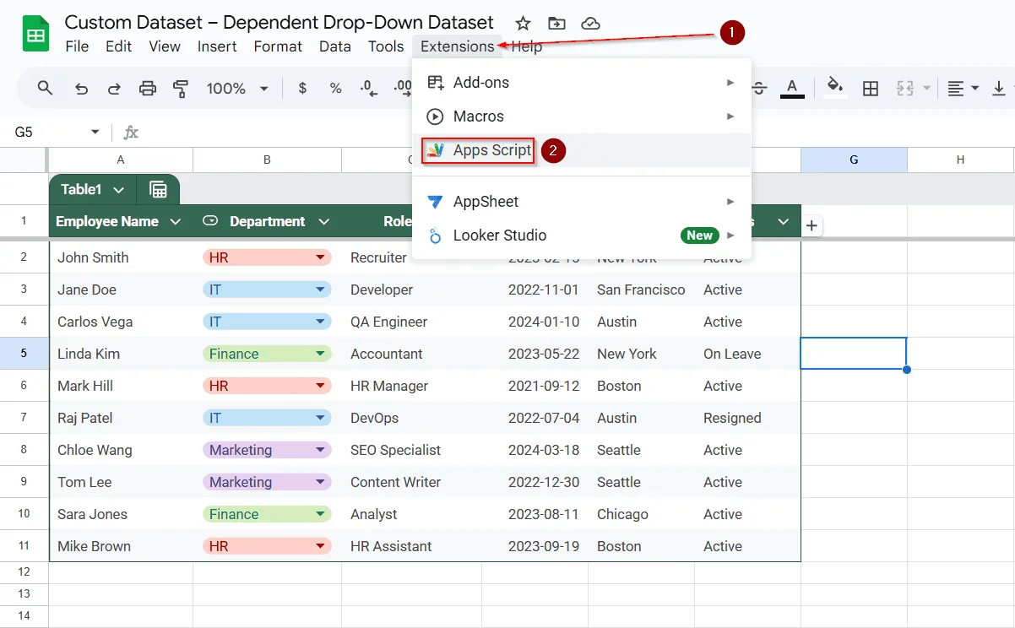Open the Insert menu
1015x628 pixels.
coord(217,46)
